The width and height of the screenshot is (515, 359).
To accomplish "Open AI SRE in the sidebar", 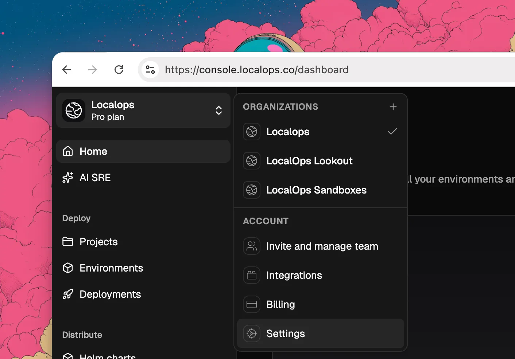I will [143, 177].
